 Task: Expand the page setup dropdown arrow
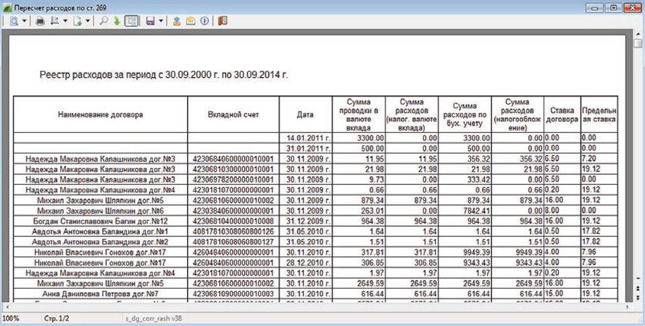65,21
